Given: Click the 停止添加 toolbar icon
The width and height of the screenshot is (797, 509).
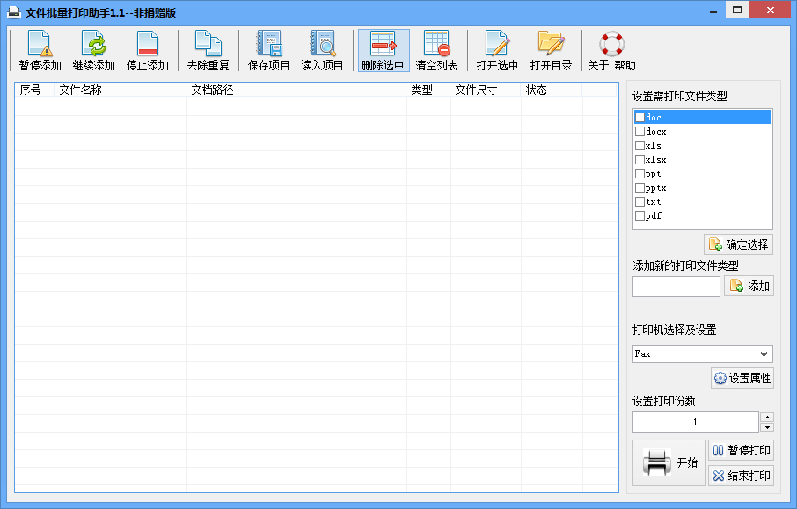Looking at the screenshot, I should pyautogui.click(x=148, y=50).
